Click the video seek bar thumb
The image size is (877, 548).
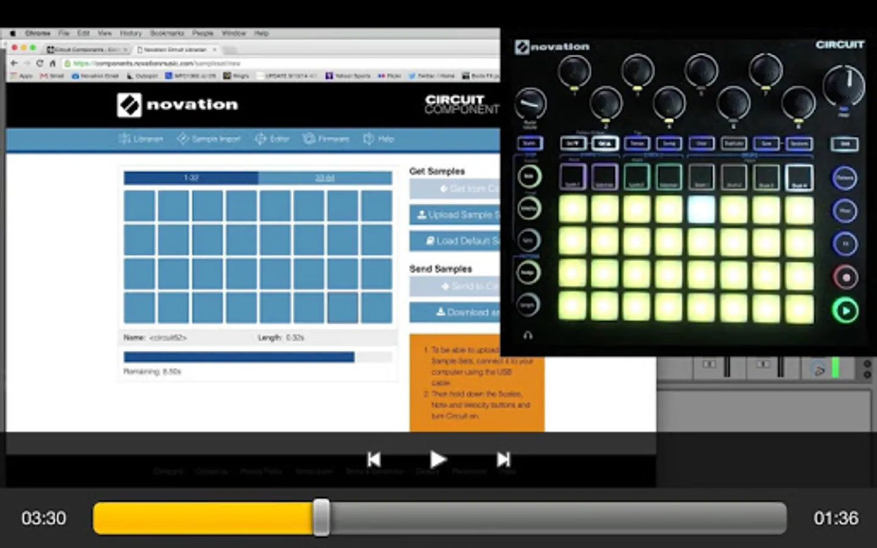pos(322,518)
